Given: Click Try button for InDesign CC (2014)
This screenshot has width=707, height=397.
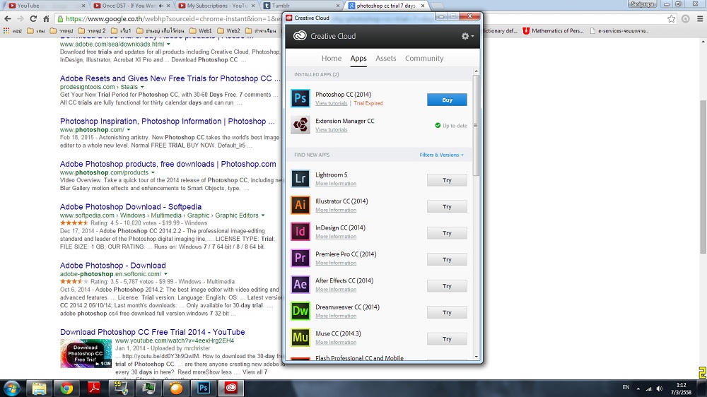Looking at the screenshot, I should [447, 233].
